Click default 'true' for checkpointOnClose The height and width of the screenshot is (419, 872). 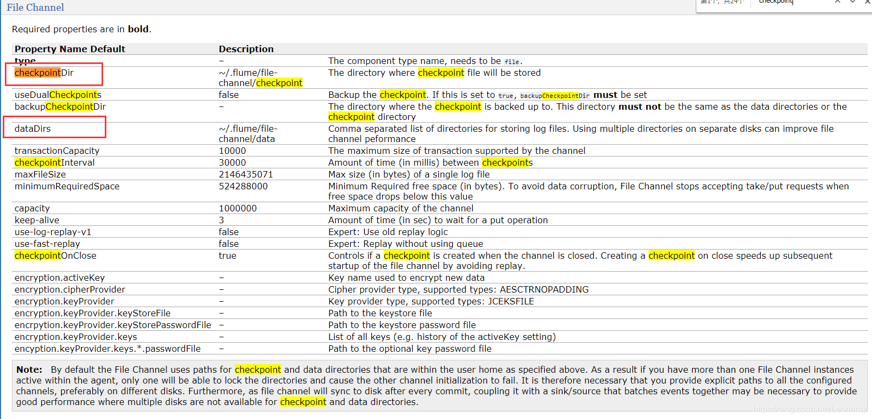[x=227, y=255]
